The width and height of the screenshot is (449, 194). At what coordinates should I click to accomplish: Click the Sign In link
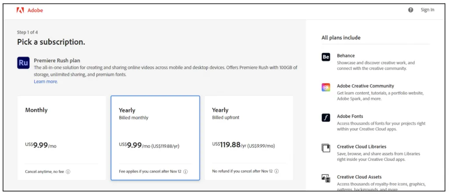pyautogui.click(x=428, y=10)
